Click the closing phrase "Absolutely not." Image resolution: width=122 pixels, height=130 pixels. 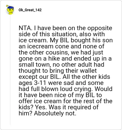[x=55, y=113]
